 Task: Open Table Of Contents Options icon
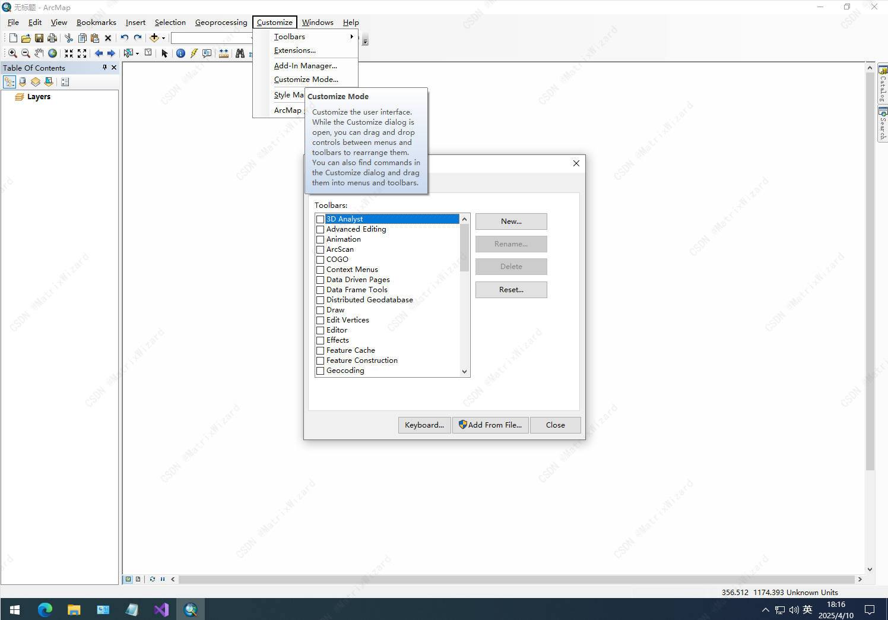65,82
